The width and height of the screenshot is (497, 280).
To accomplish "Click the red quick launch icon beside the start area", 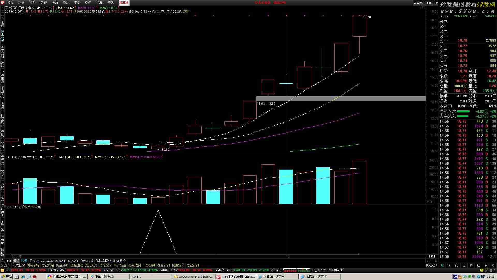I will [x=34, y=277].
